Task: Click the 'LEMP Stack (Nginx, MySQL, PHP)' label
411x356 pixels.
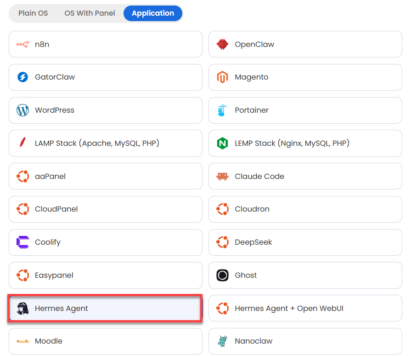Action: click(292, 144)
